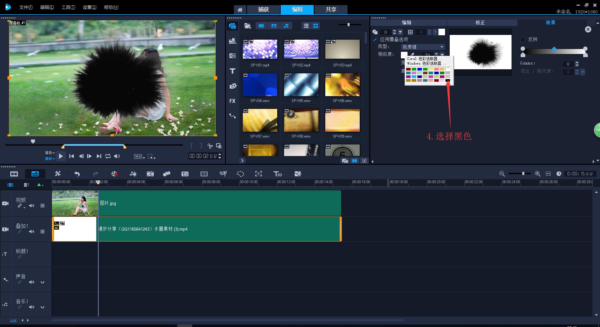This screenshot has height=327, width=600.
Task: Open the Sound Mixer
Action: point(133,174)
